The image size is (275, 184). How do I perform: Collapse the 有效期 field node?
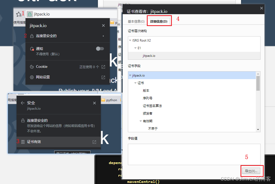141,121
